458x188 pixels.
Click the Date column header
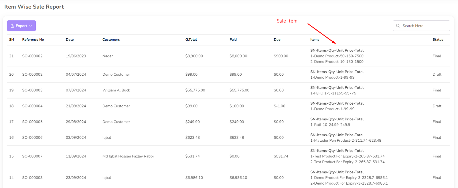pyautogui.click(x=70, y=40)
